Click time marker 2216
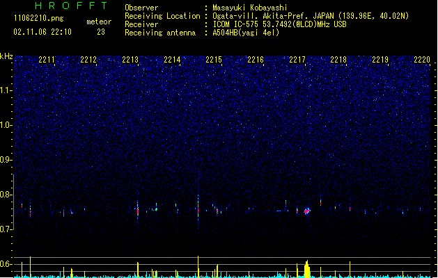 pos(256,60)
